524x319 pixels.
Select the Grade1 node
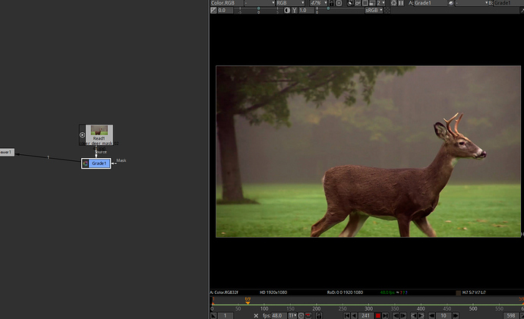99,163
